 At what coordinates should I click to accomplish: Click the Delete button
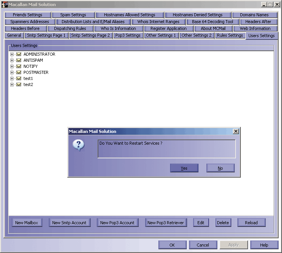(223, 223)
